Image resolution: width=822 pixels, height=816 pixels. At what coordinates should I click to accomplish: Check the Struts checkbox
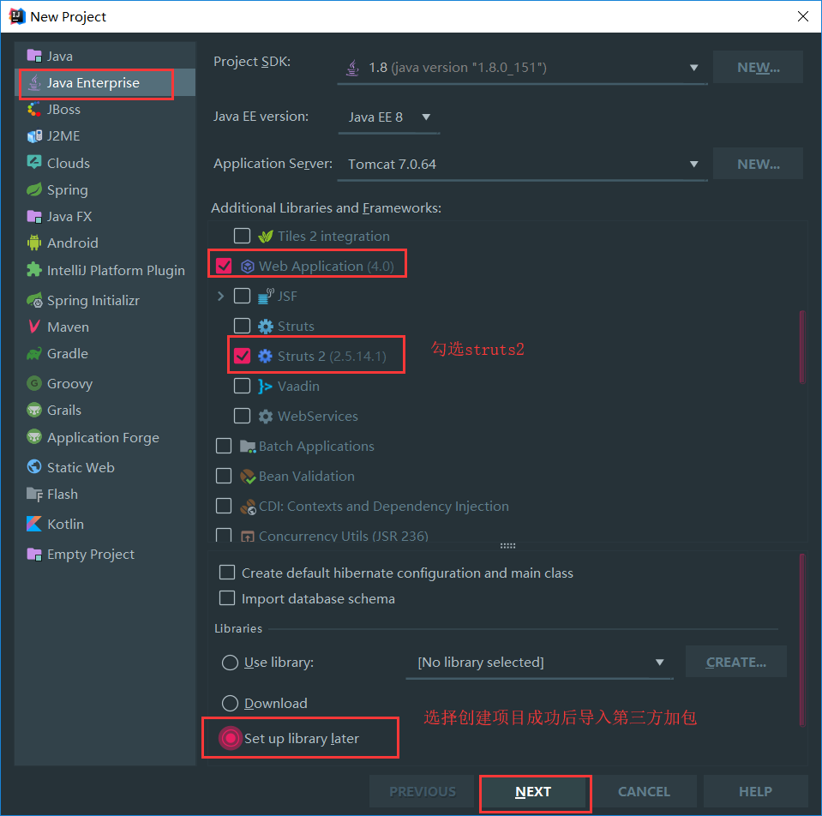point(242,326)
